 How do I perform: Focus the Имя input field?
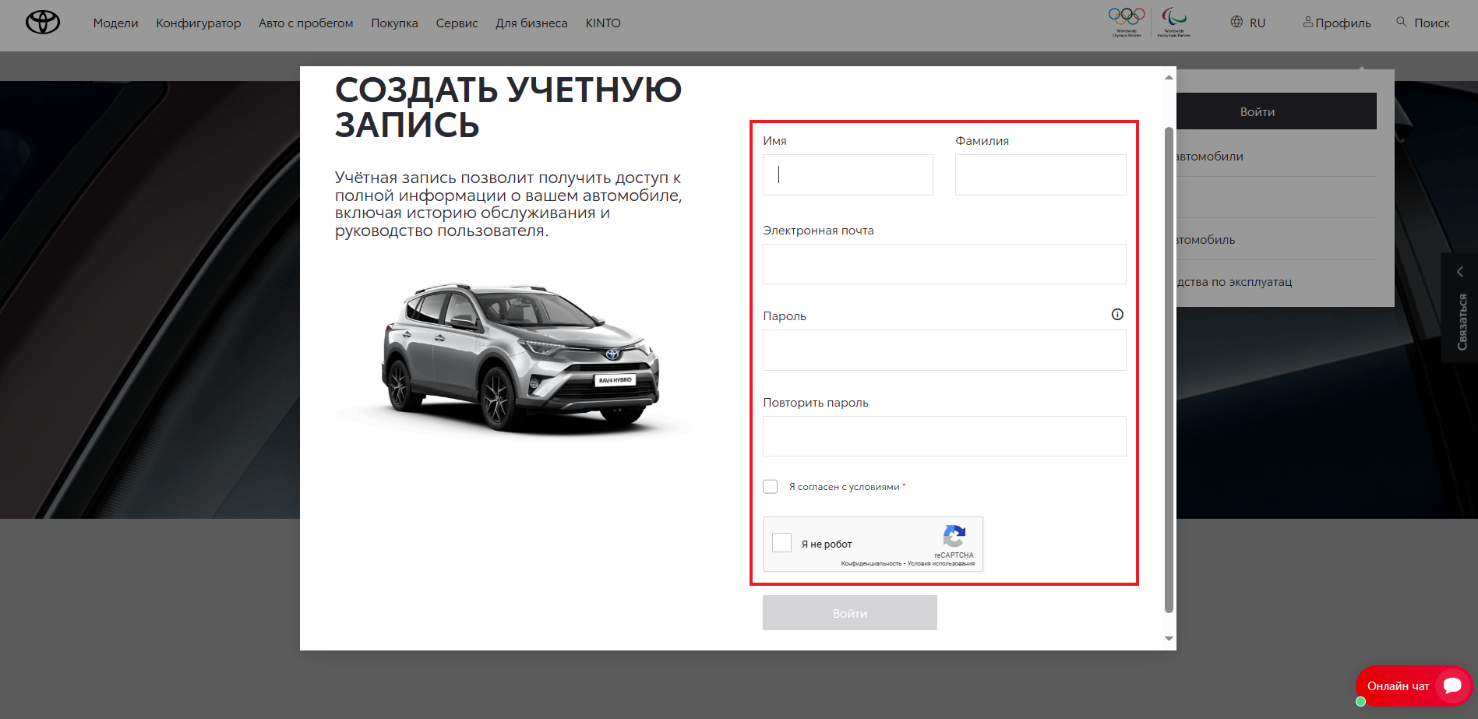(x=848, y=174)
